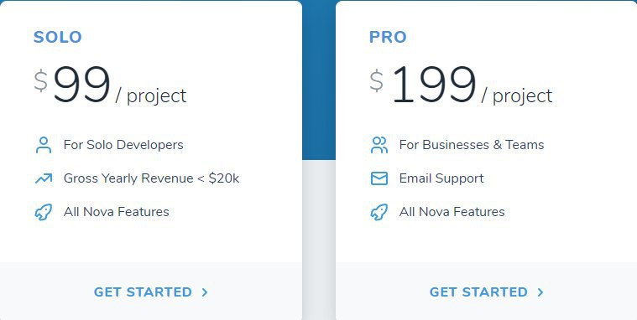This screenshot has width=637, height=320.
Task: Click Gross Yearly Revenue < $20k text
Action: 152,178
